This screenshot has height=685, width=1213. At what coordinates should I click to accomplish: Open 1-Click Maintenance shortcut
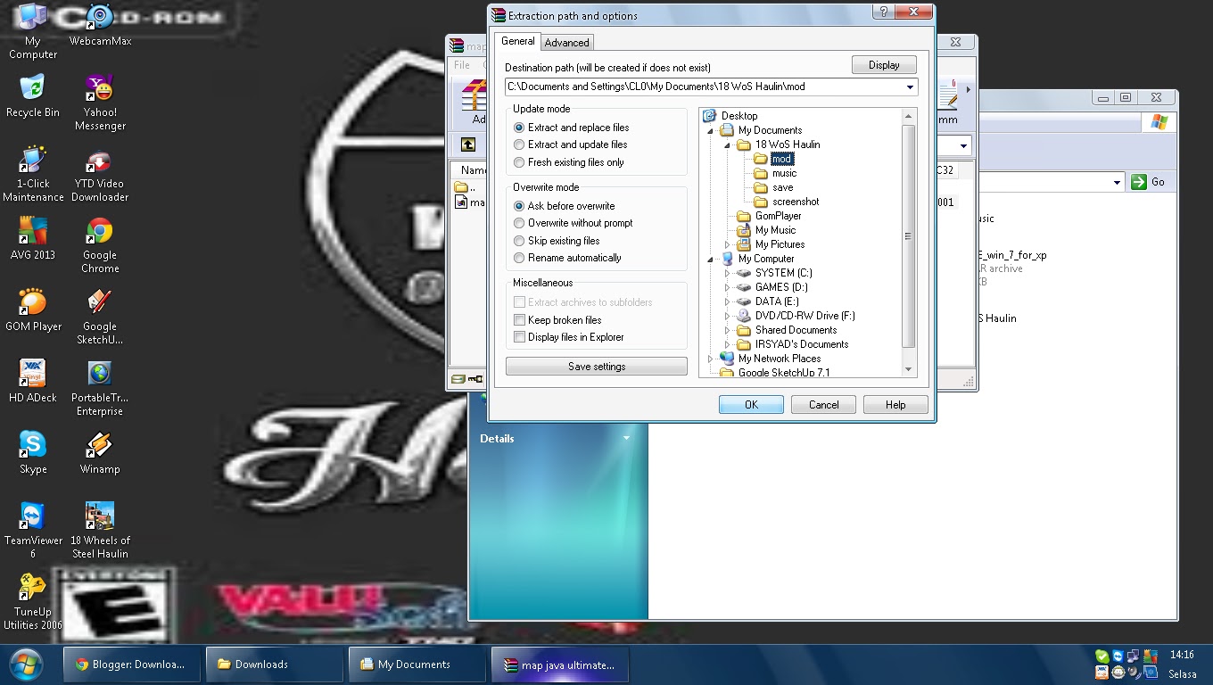(x=33, y=174)
